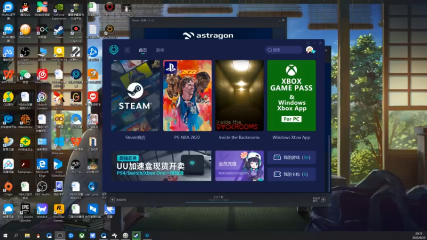Launch Microsoft Edge desktop icon

[42, 168]
